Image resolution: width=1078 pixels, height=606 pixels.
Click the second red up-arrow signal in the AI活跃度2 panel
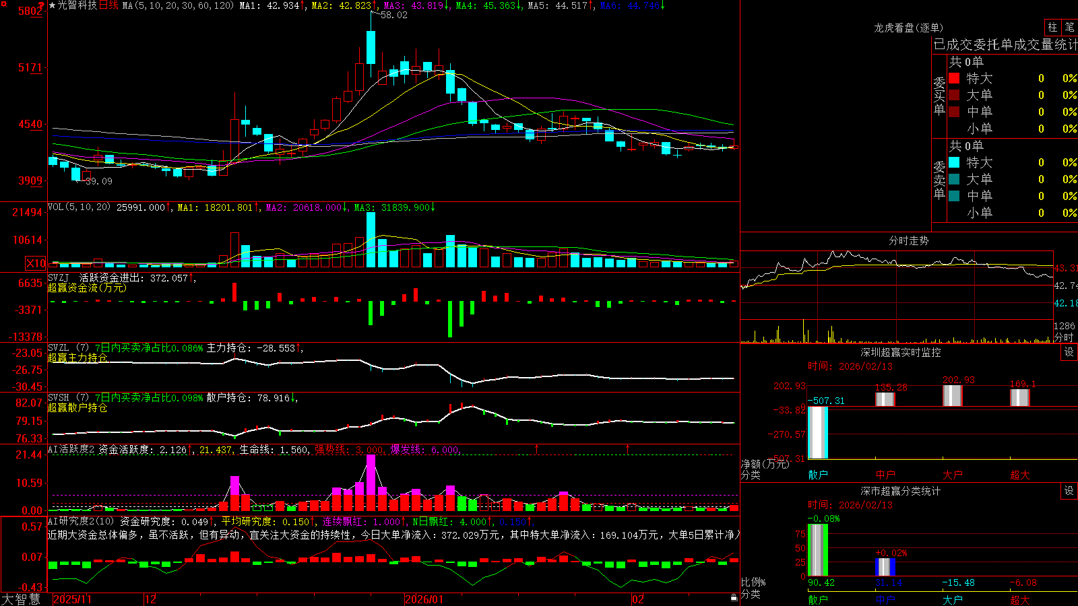(x=628, y=448)
